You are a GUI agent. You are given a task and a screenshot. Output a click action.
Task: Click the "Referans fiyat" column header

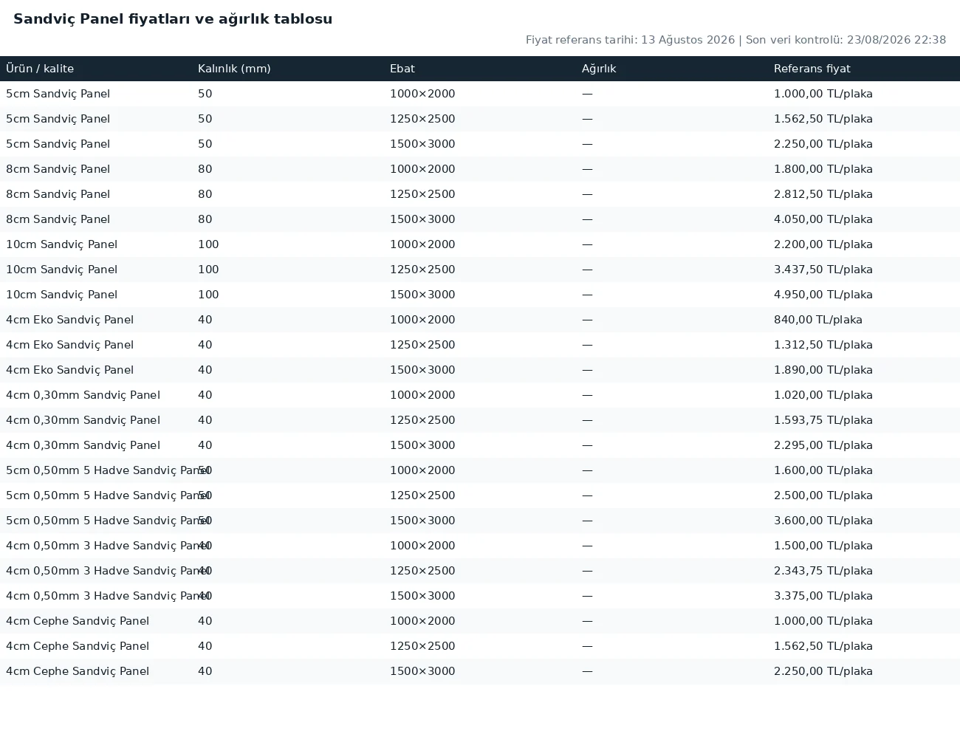coord(812,69)
